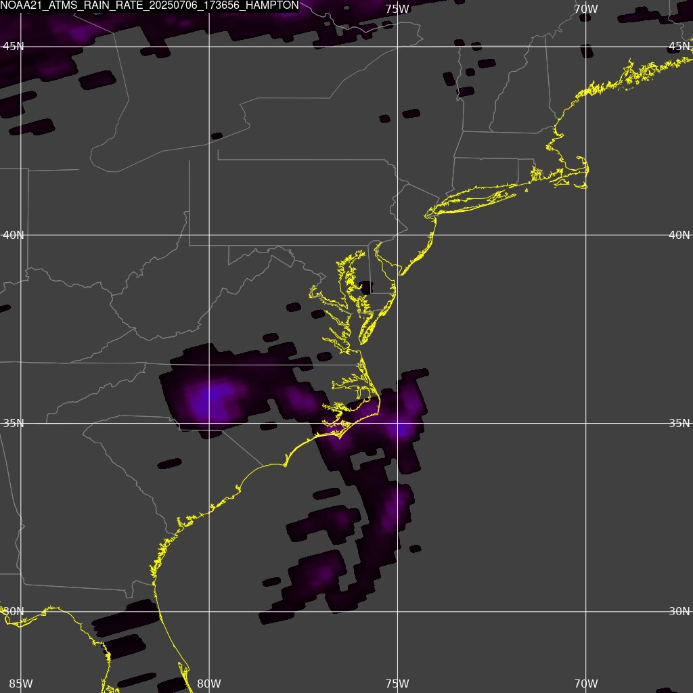Click the 75W label at top
The height and width of the screenshot is (693, 693).
pos(397,9)
